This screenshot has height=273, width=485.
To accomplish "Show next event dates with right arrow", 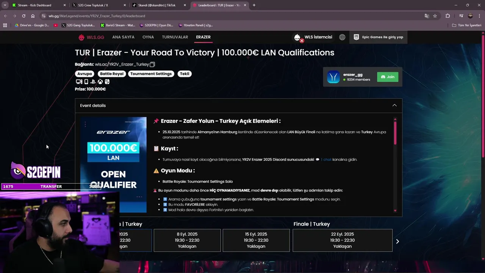I will click(397, 241).
